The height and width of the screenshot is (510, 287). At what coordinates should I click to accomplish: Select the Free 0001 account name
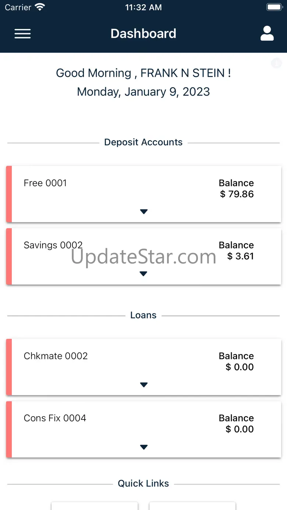[x=45, y=183]
